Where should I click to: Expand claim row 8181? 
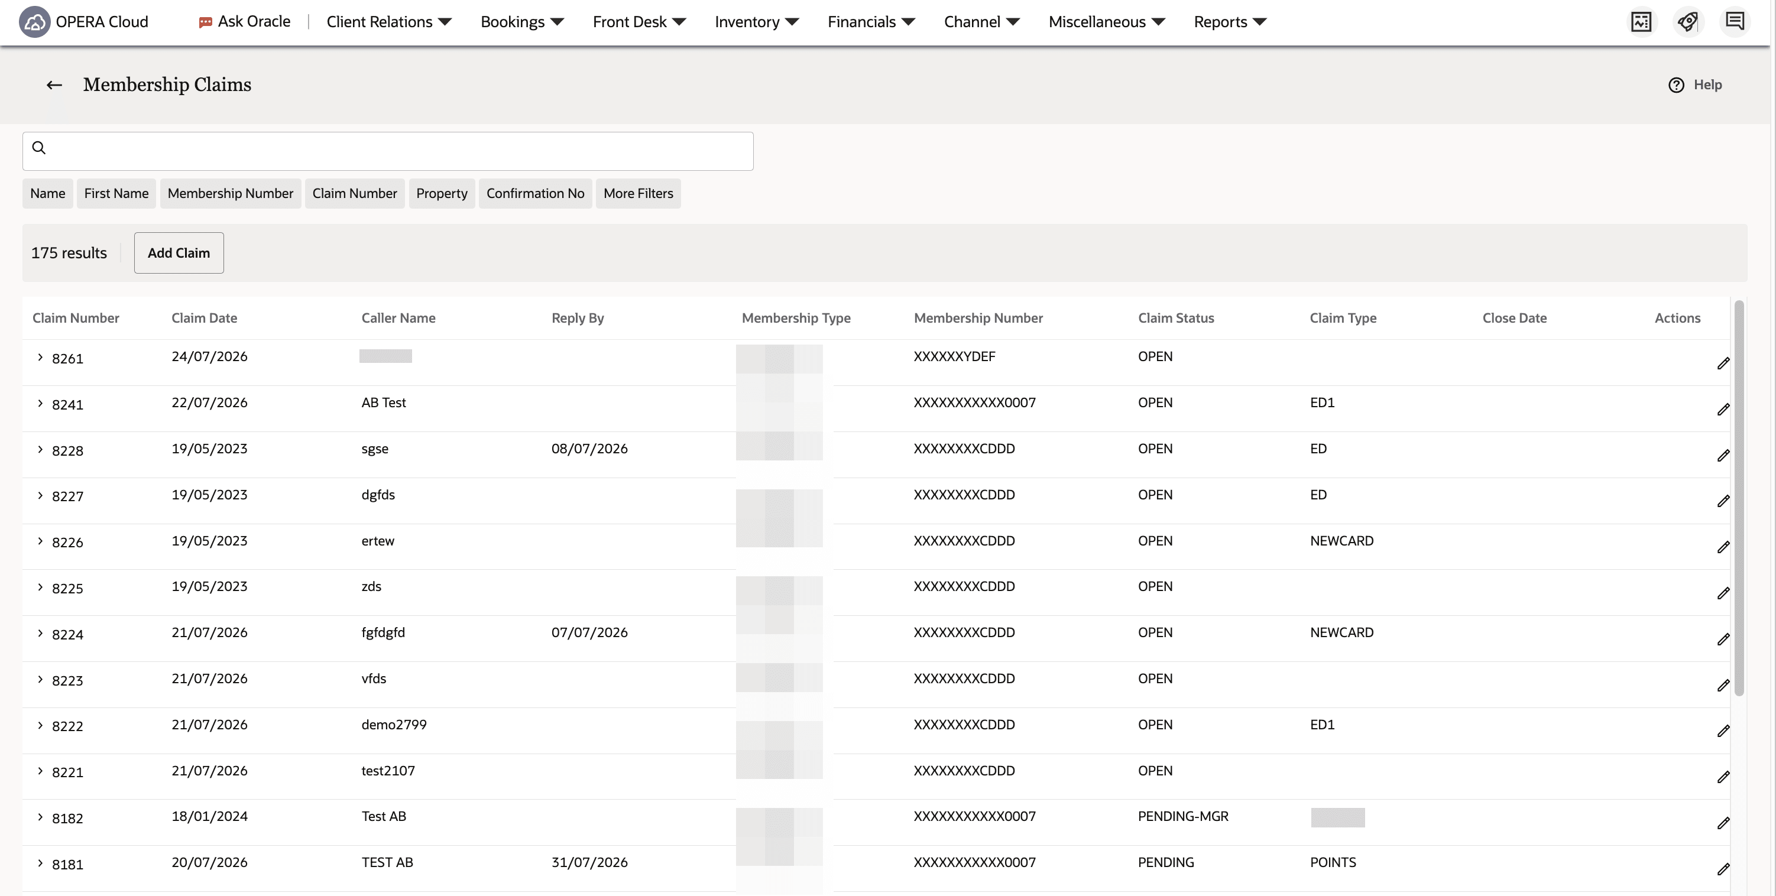40,863
